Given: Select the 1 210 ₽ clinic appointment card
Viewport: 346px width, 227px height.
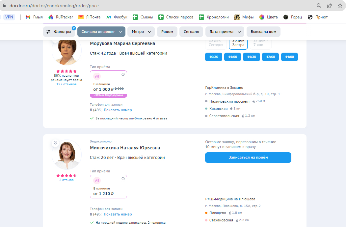Looking at the screenshot, I should [x=108, y=187].
